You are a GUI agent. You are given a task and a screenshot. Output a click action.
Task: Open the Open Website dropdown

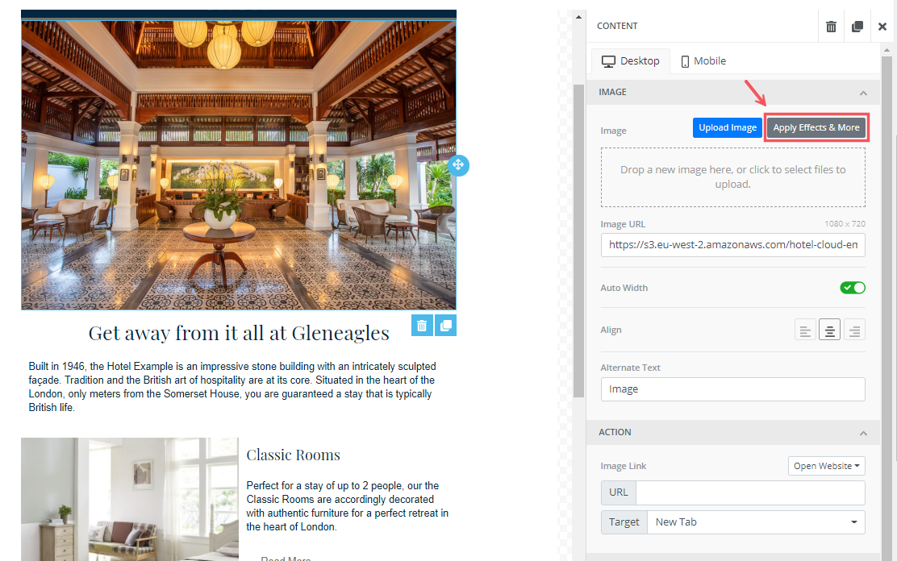(826, 466)
